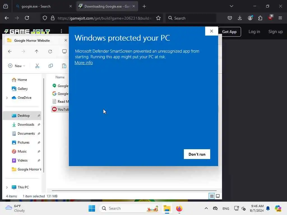Open Firefox from taskbar
This screenshot has height=215, width=287.
click(179, 208)
